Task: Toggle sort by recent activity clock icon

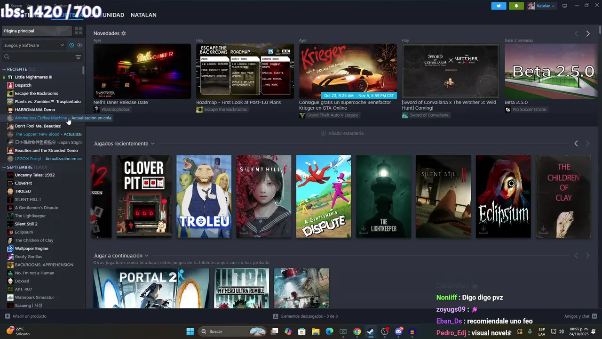Action: click(71, 45)
